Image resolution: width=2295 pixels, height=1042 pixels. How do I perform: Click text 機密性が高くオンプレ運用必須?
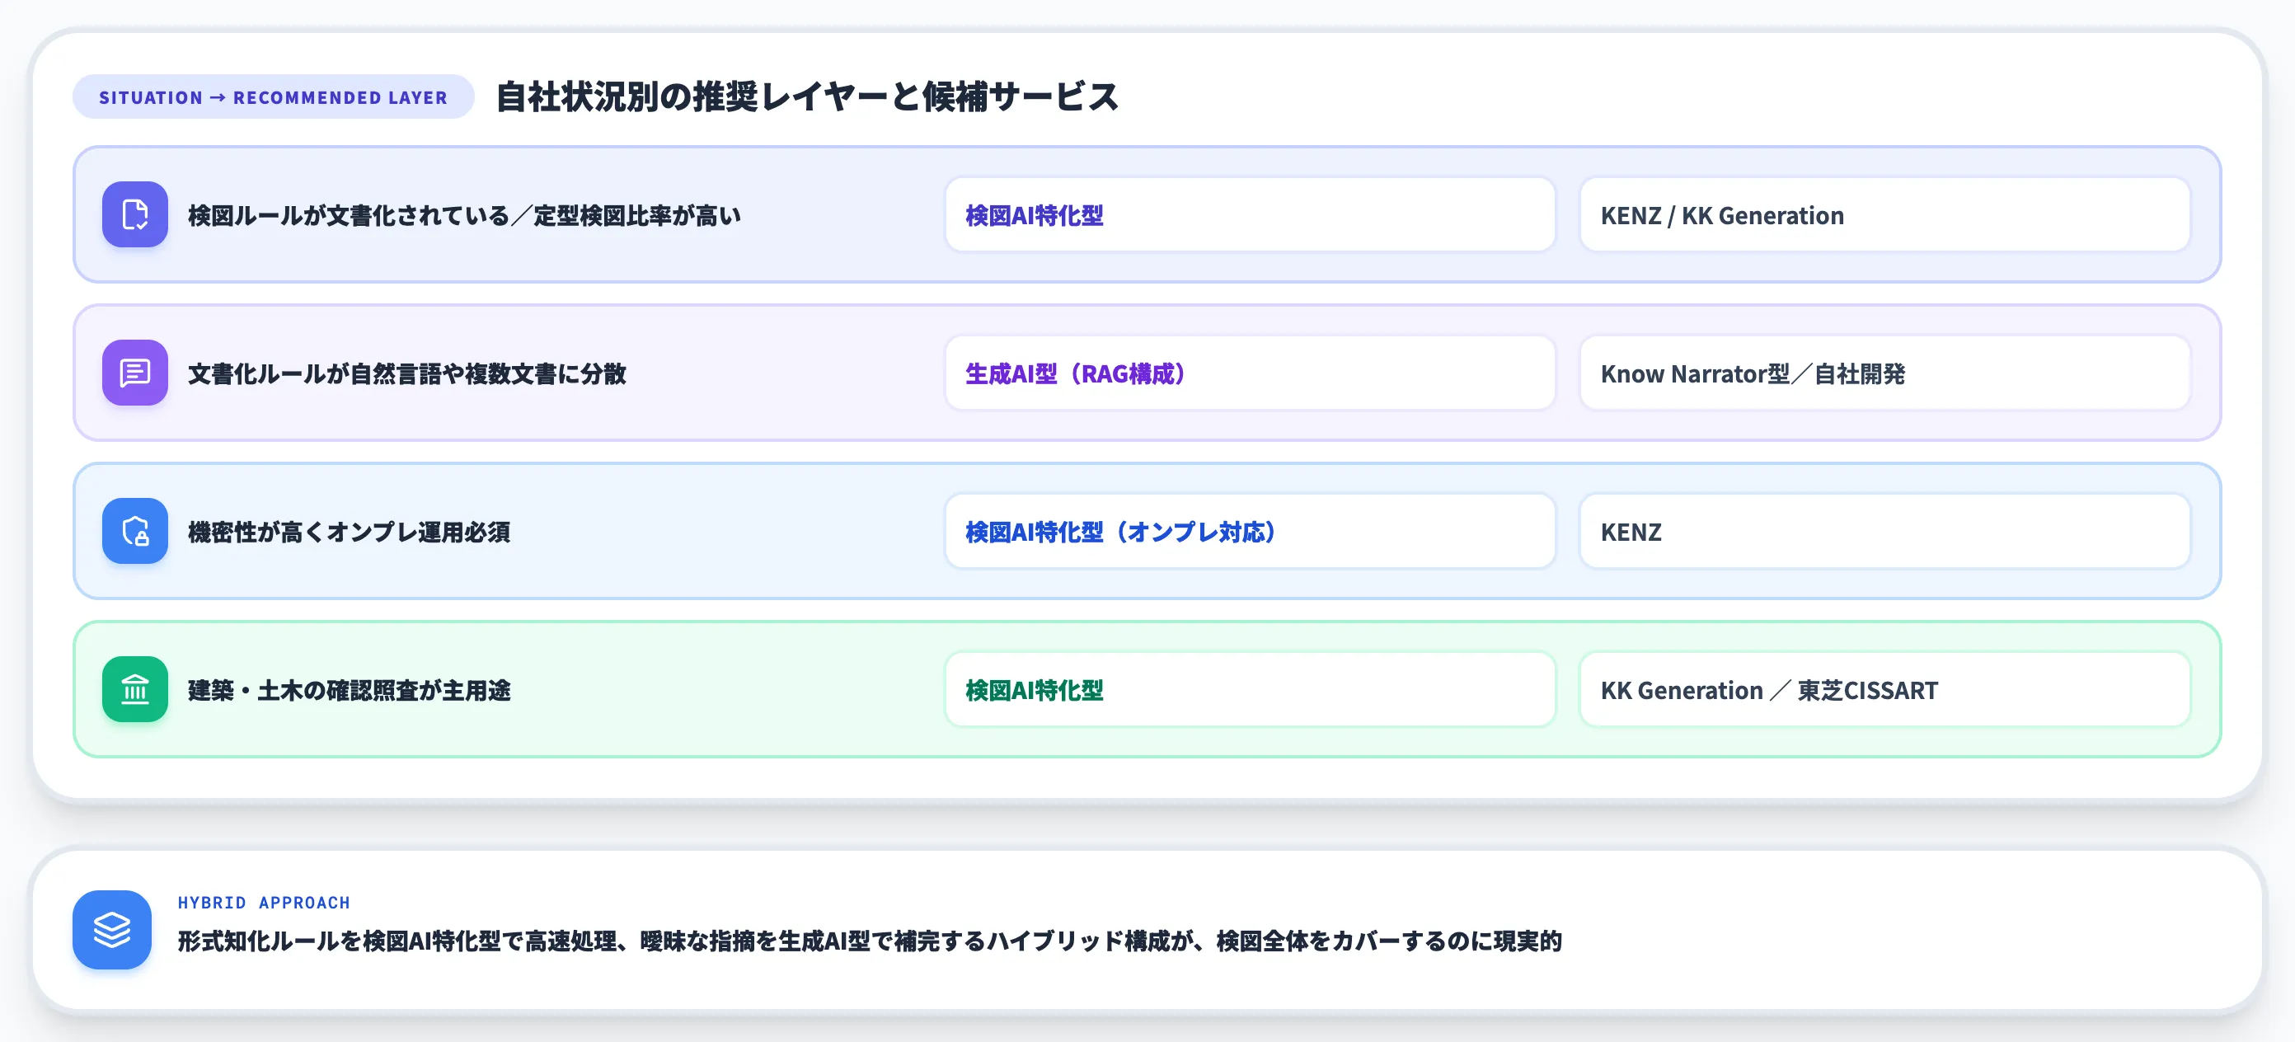350,532
